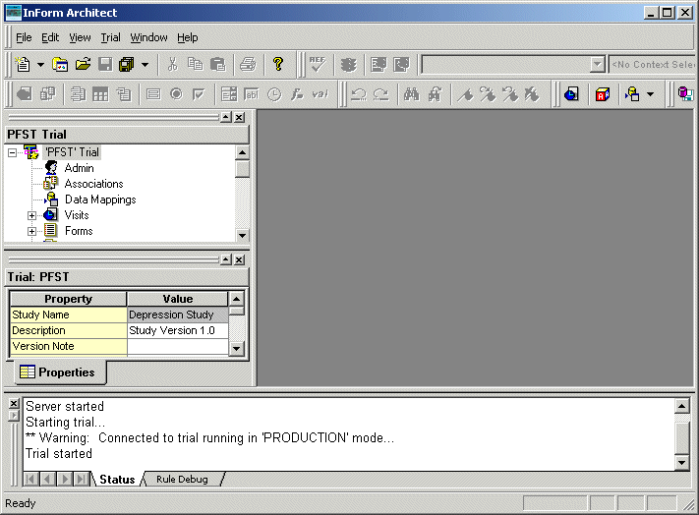Click the Value column header
This screenshot has width=699, height=515.
[177, 299]
